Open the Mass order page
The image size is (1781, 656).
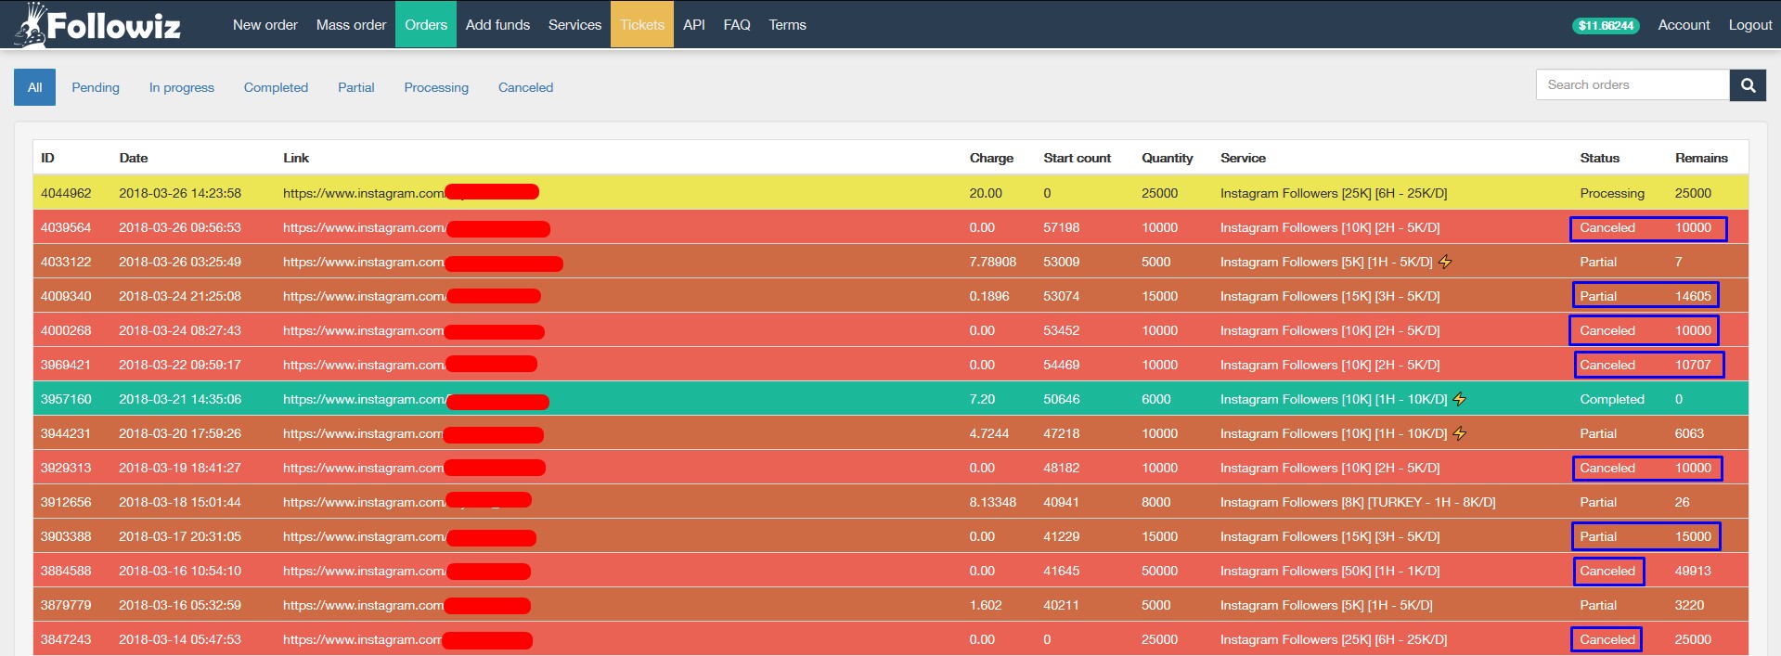tap(351, 25)
